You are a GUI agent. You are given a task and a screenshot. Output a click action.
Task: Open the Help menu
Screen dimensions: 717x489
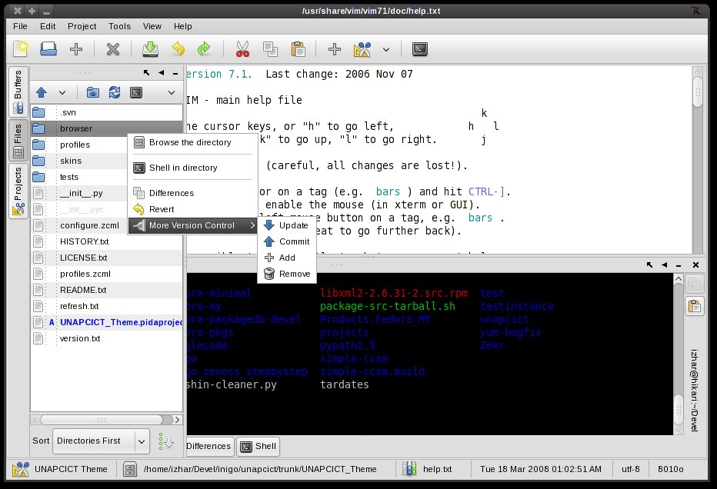point(182,26)
